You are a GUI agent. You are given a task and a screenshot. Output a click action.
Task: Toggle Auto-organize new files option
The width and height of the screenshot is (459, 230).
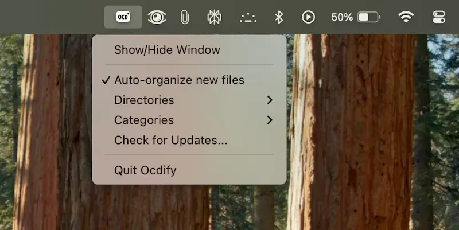coord(189,80)
